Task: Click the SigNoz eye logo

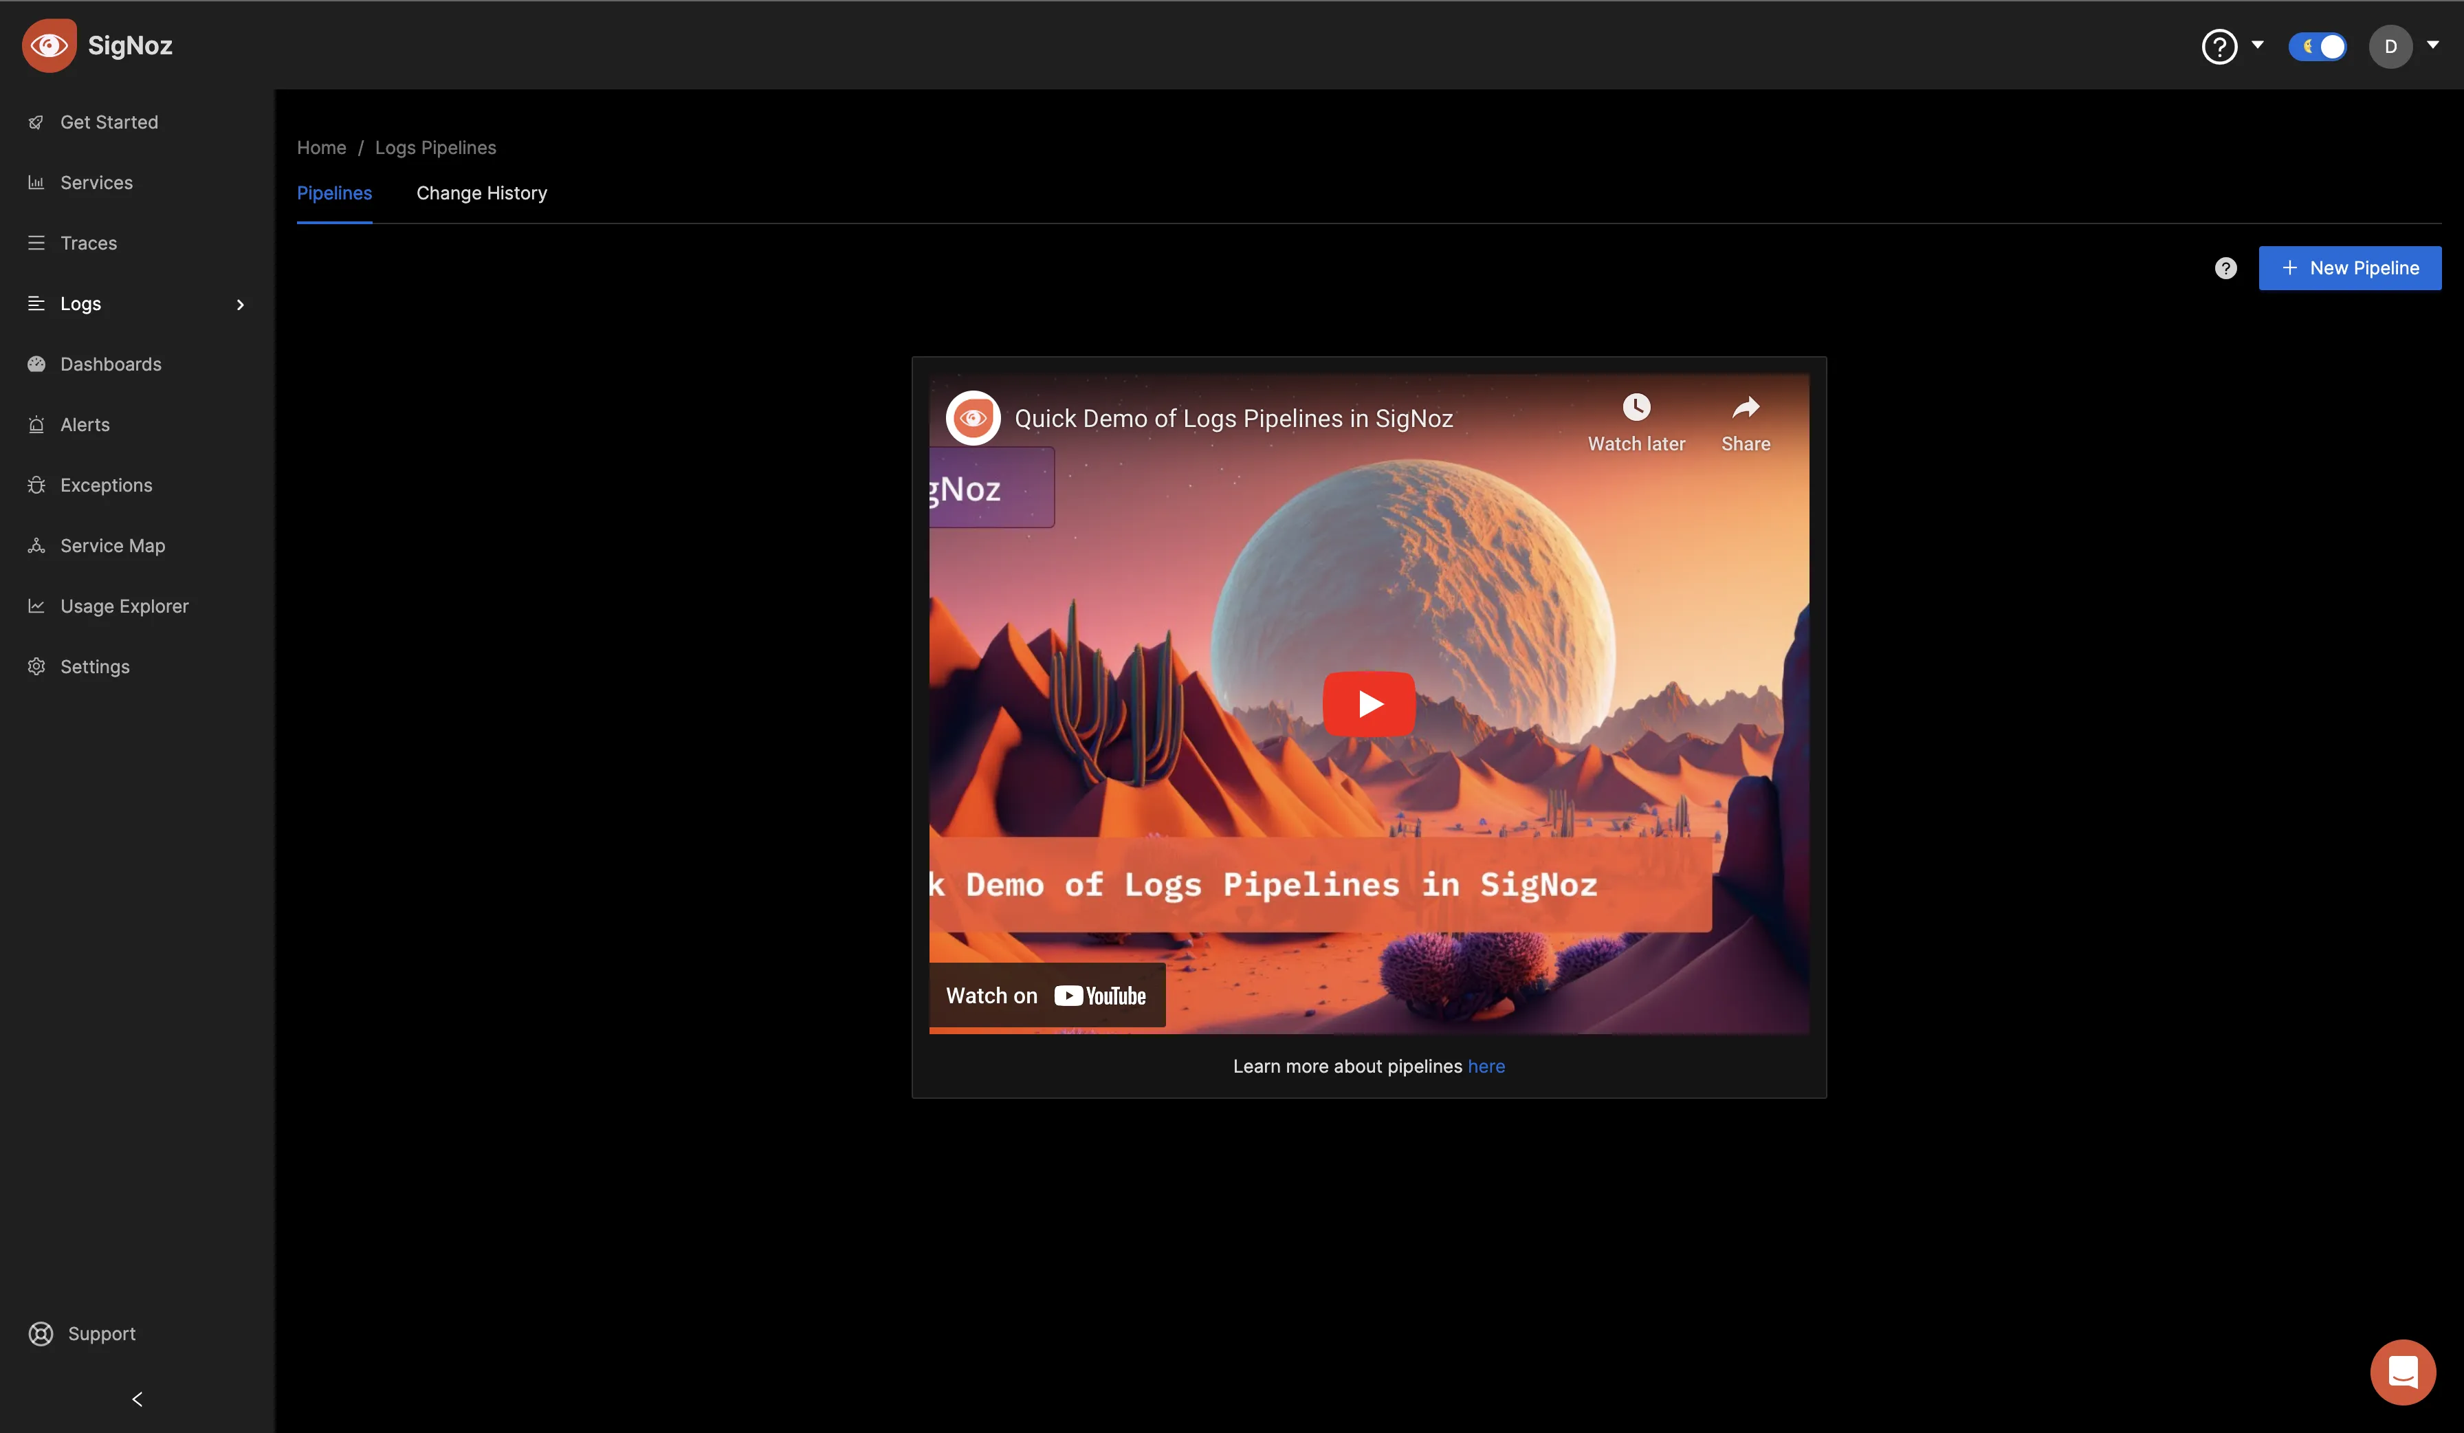Action: tap(49, 45)
